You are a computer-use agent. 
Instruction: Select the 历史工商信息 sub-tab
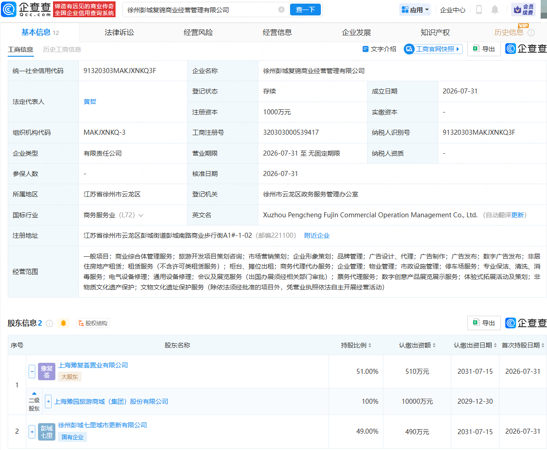(x=62, y=49)
